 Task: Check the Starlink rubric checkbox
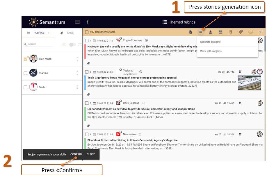coord(26,73)
